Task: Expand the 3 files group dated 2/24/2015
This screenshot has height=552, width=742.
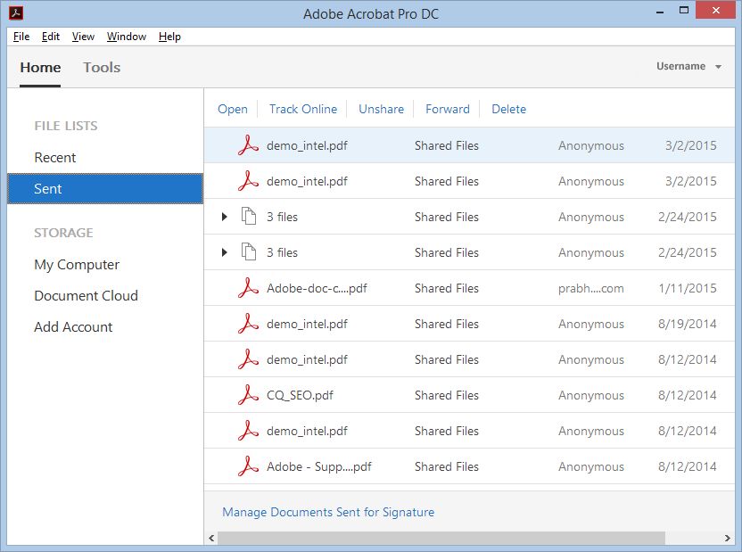Action: coord(224,217)
